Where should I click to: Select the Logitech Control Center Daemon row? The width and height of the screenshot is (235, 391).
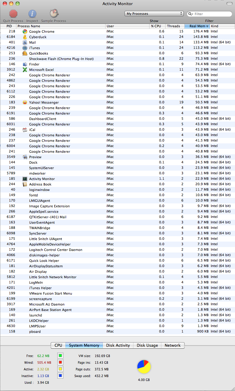tap(117, 250)
